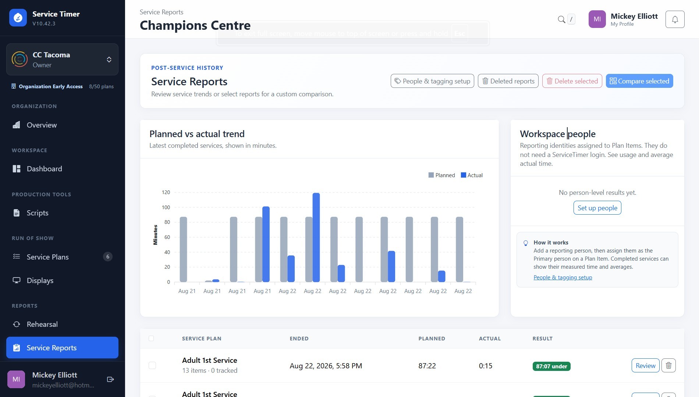Open Overview in the sidebar
Viewport: 699px width, 397px height.
(62, 125)
